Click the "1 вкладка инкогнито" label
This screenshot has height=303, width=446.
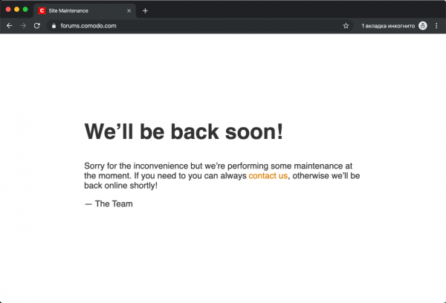387,25
